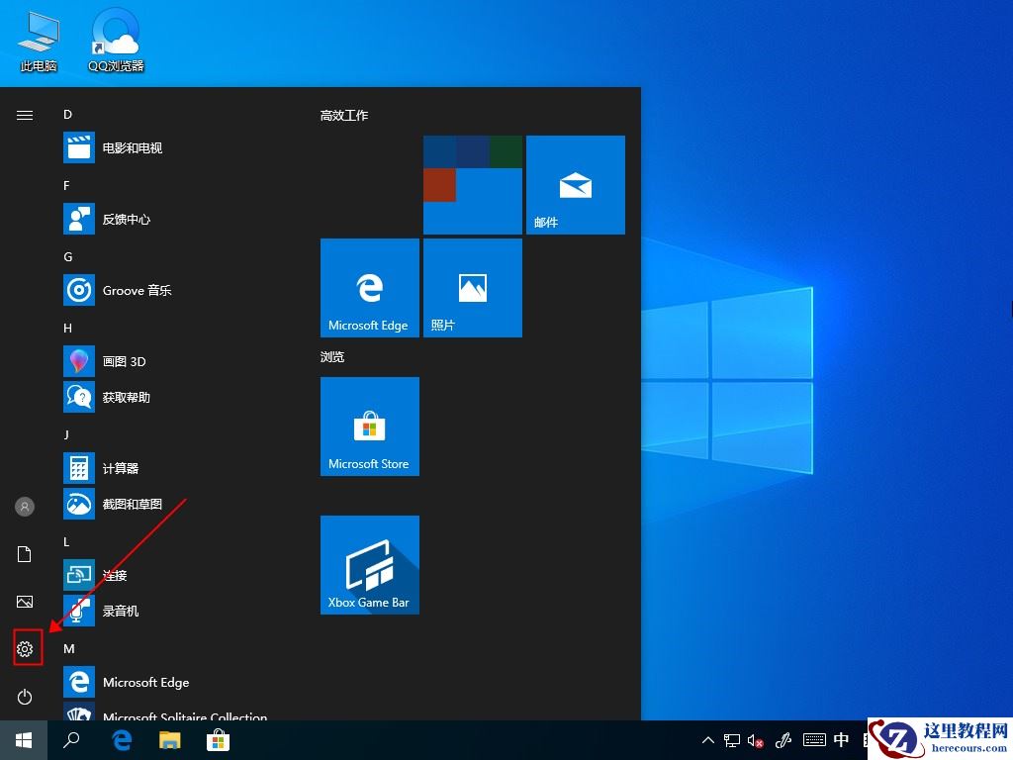Open the 照片 tile
The width and height of the screenshot is (1013, 760).
tap(472, 287)
